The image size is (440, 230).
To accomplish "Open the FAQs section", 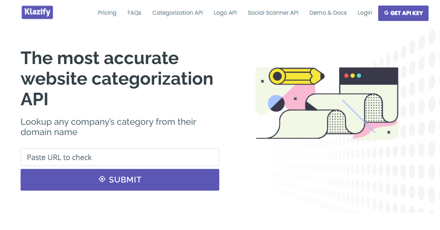I will [134, 13].
